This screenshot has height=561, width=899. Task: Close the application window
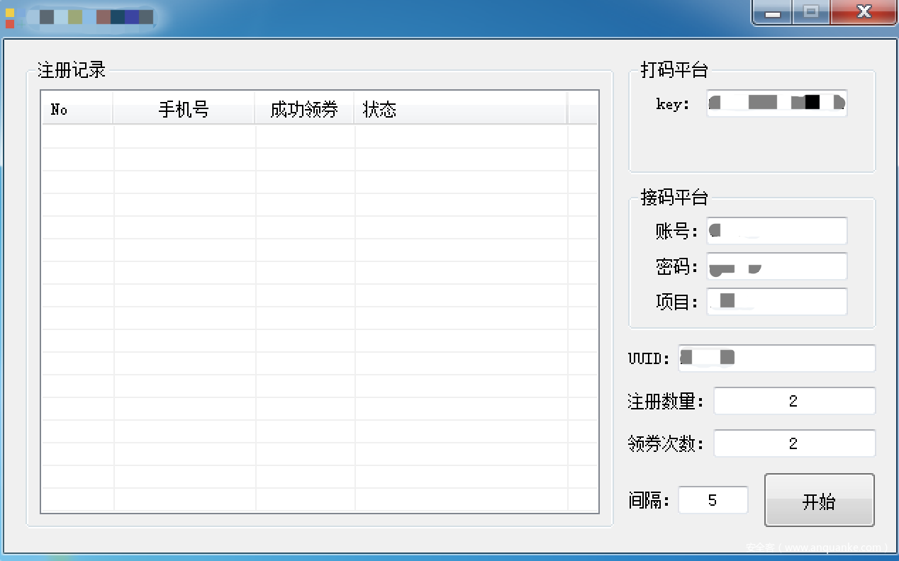tap(864, 13)
